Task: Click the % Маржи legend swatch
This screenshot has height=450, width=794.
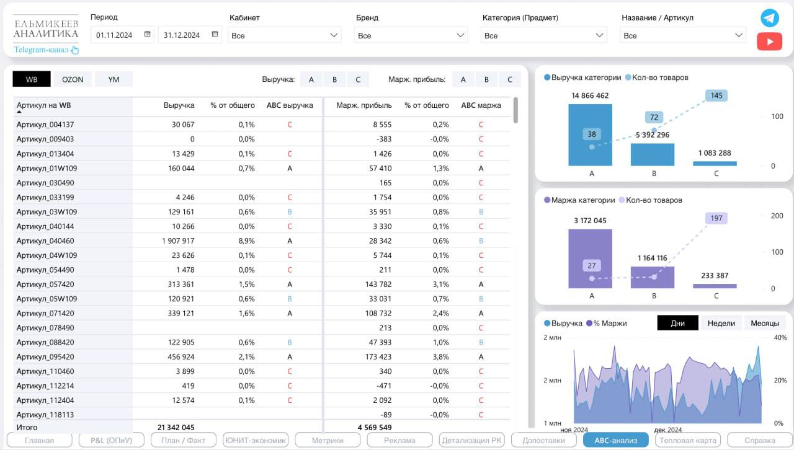Action: [589, 323]
